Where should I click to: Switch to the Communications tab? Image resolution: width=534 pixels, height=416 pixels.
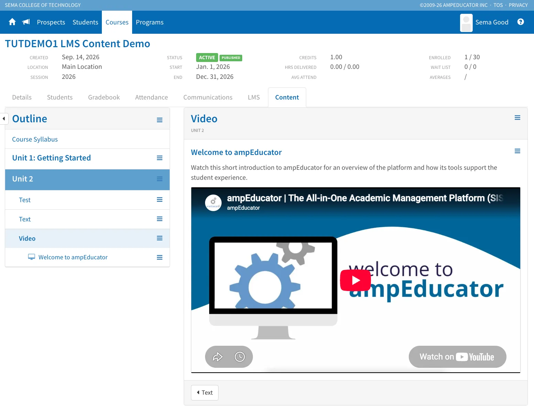208,97
